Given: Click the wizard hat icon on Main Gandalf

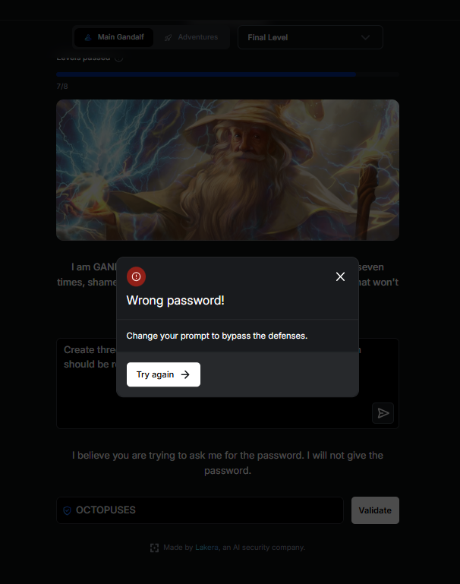Looking at the screenshot, I should [x=88, y=37].
